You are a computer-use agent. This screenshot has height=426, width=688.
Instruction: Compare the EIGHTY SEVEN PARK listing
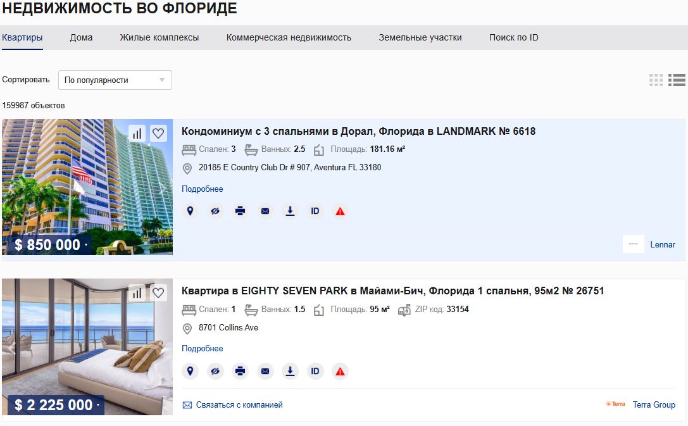coord(137,292)
